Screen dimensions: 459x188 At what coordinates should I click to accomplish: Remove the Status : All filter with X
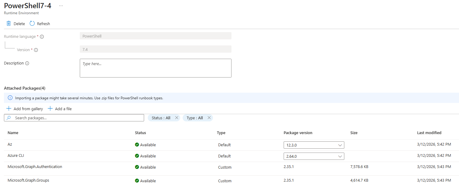pos(177,118)
